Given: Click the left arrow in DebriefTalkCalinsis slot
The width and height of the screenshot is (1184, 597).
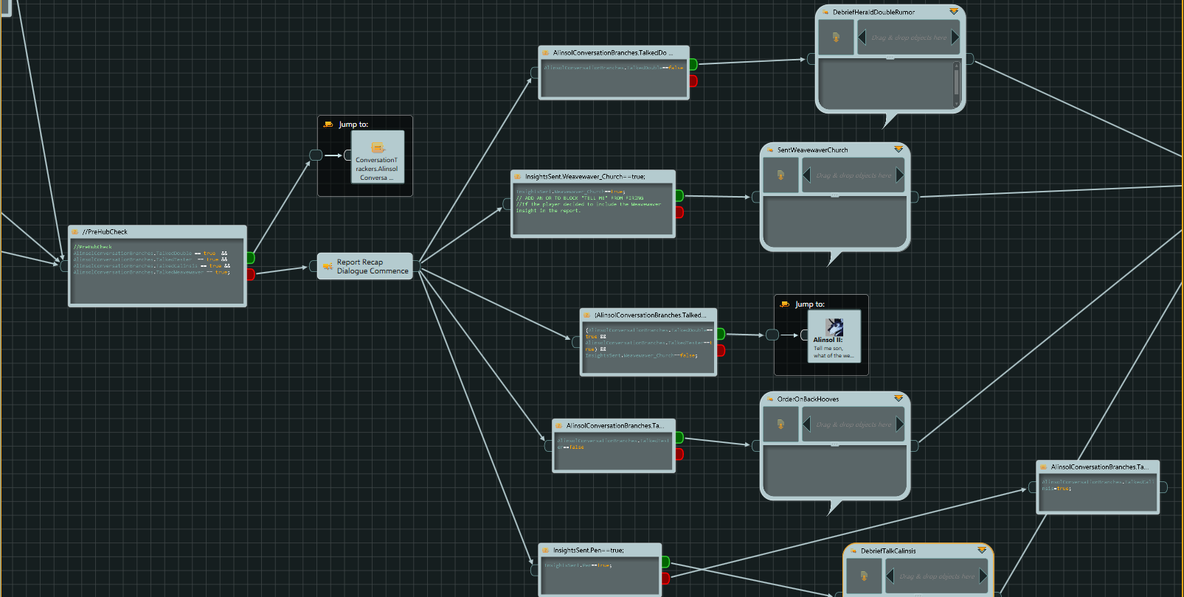Looking at the screenshot, I should point(890,576).
